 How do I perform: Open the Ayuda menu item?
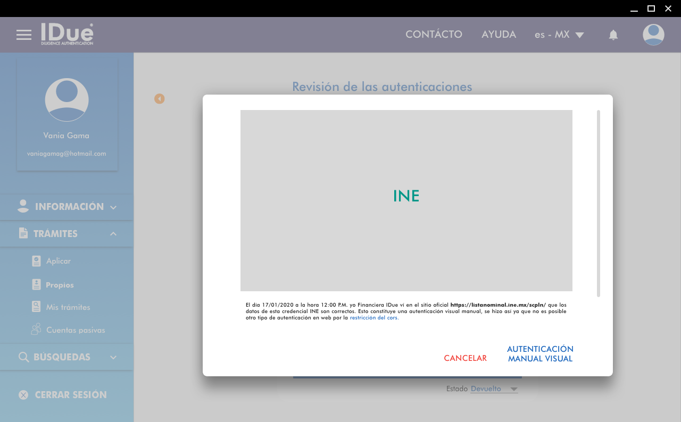click(x=499, y=35)
